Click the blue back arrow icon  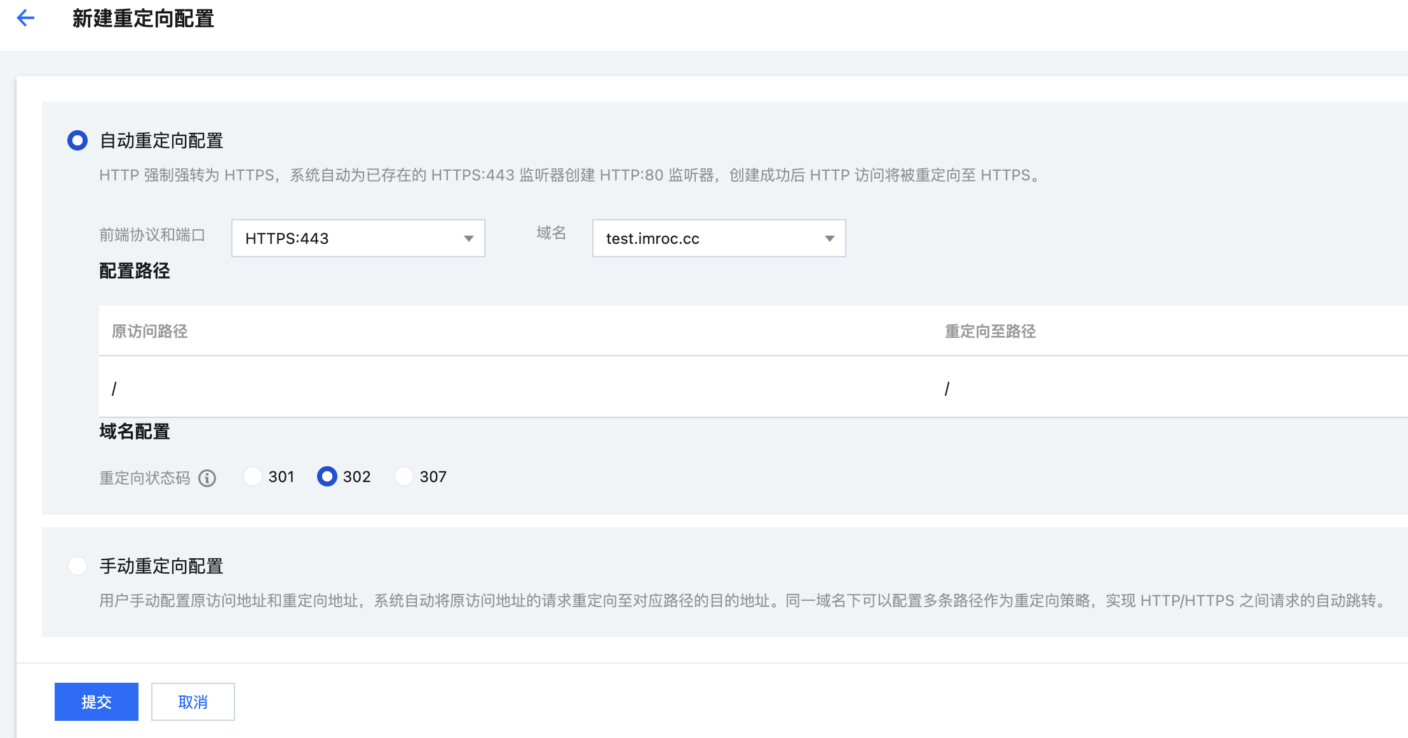[x=25, y=18]
